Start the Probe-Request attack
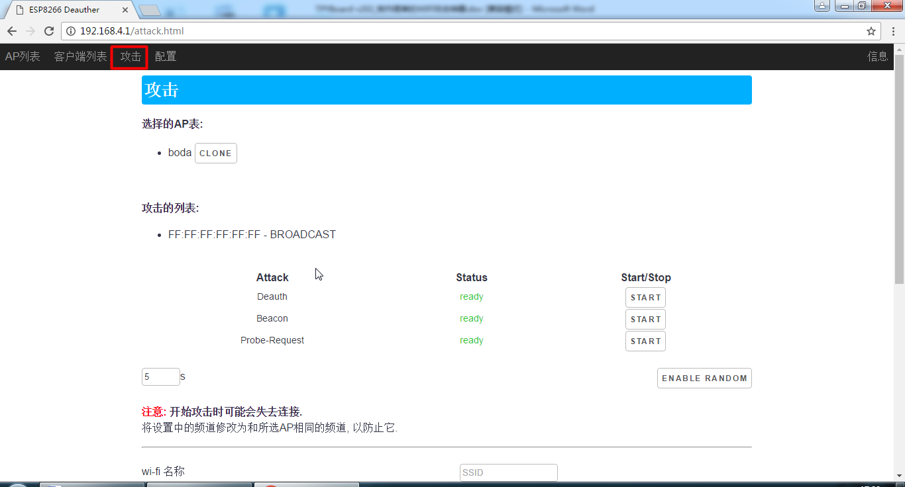 click(x=645, y=341)
